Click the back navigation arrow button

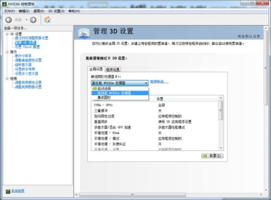(8, 20)
